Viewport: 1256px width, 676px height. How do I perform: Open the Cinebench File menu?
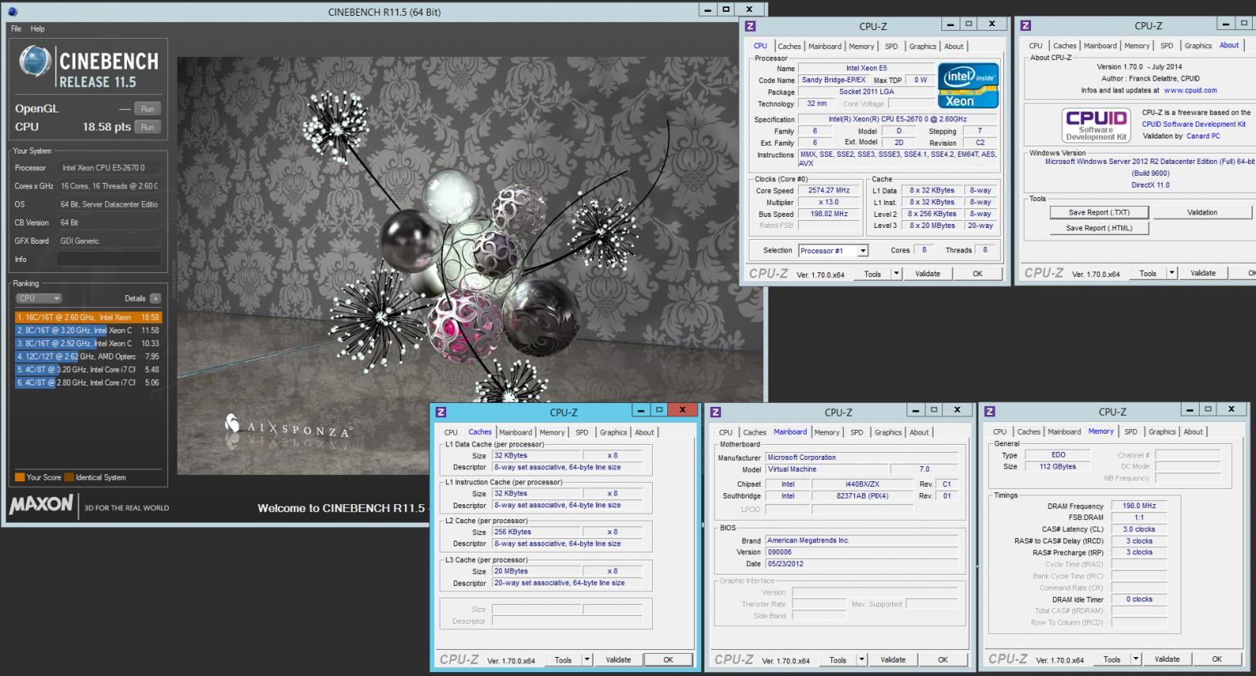click(x=16, y=28)
